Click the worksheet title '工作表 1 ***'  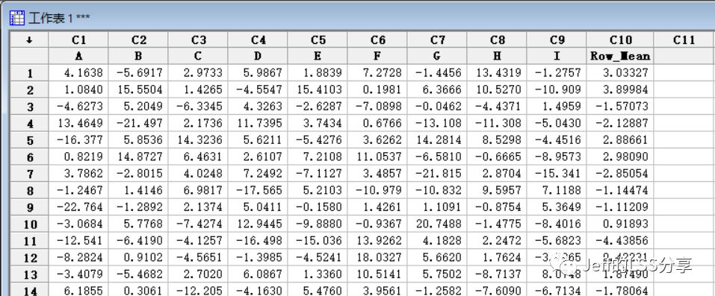click(59, 18)
